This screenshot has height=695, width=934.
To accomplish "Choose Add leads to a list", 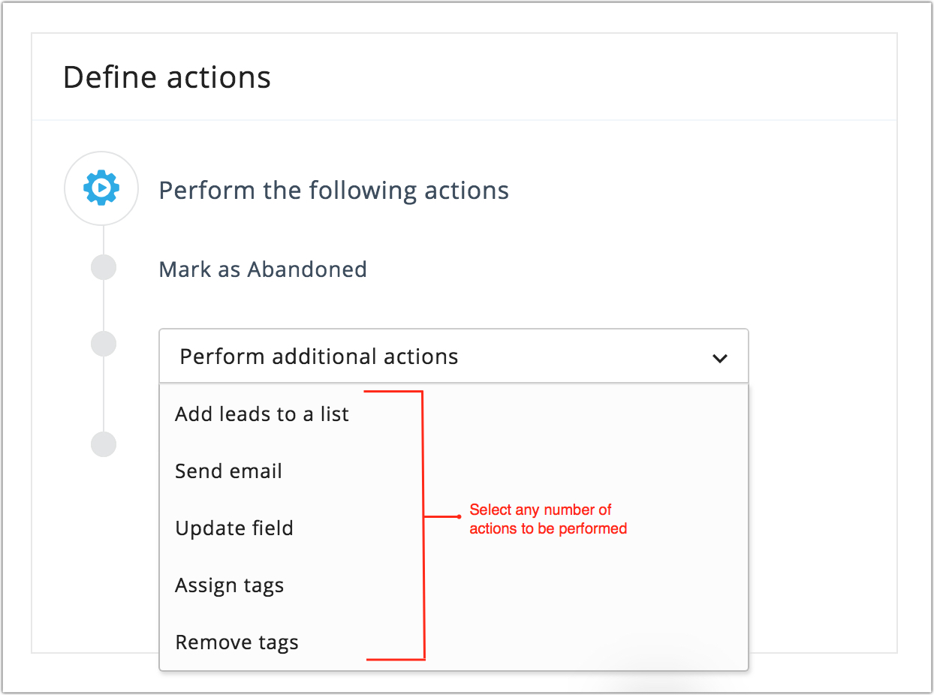I will click(262, 414).
